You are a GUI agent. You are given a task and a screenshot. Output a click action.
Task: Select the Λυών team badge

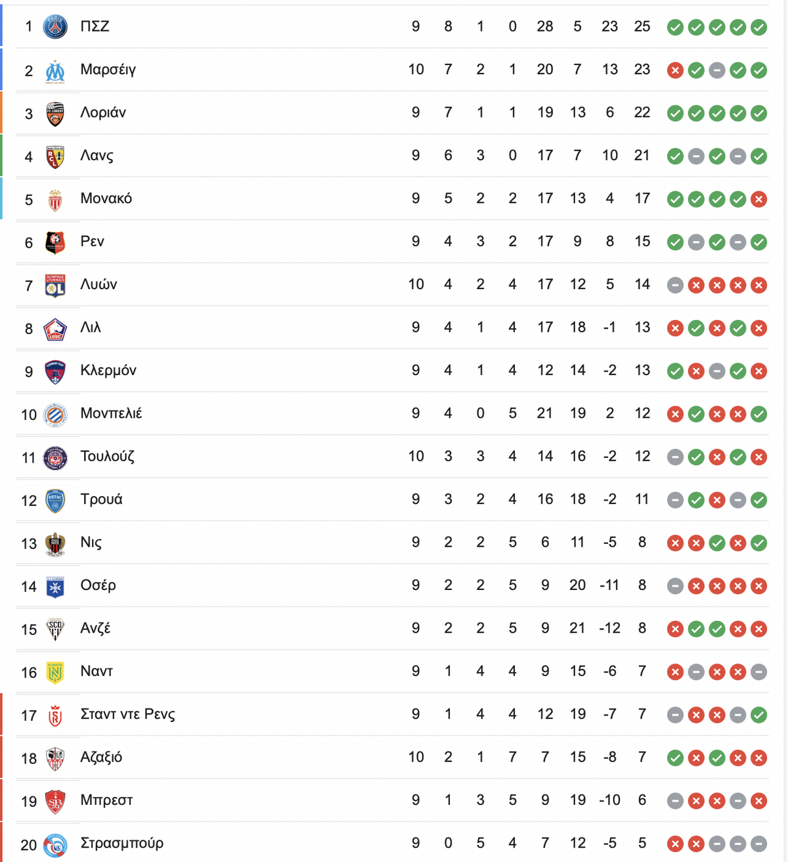[x=55, y=286]
